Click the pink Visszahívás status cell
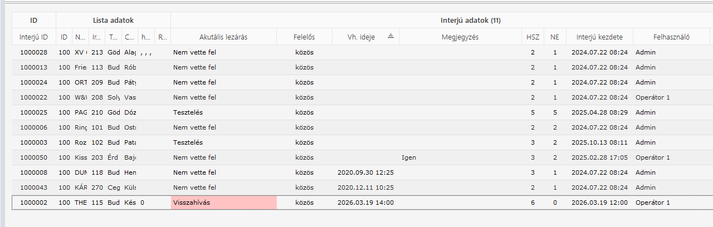 point(223,203)
